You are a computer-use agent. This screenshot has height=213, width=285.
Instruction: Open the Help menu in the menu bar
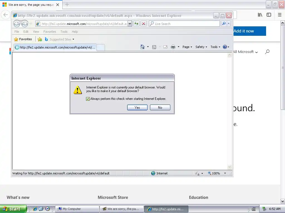(x=75, y=32)
